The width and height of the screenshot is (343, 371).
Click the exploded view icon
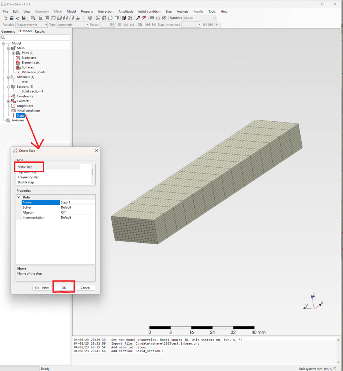pyautogui.click(x=130, y=18)
